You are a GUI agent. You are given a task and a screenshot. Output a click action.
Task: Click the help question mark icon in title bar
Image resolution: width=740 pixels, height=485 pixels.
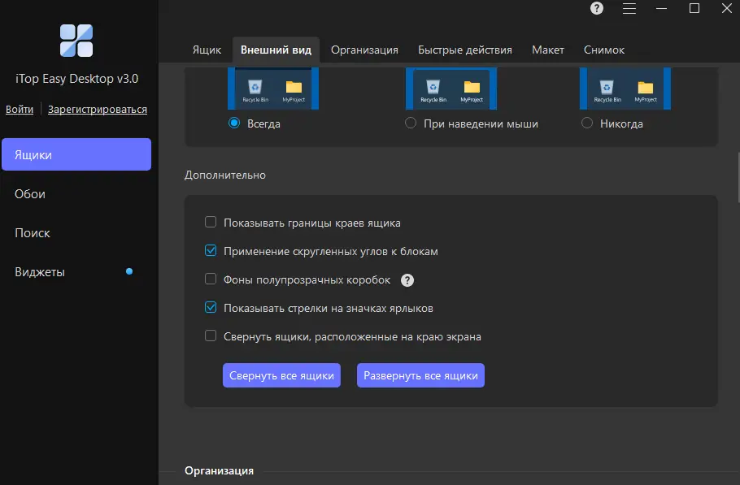pos(597,8)
